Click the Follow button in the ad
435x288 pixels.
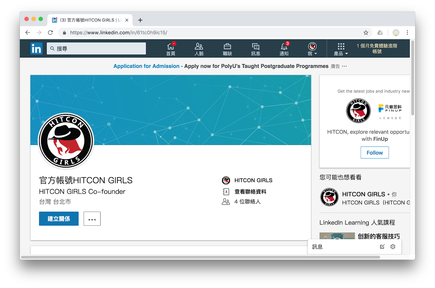click(x=375, y=153)
